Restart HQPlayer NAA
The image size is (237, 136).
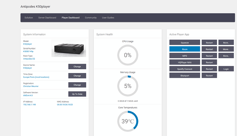(x=209, y=62)
